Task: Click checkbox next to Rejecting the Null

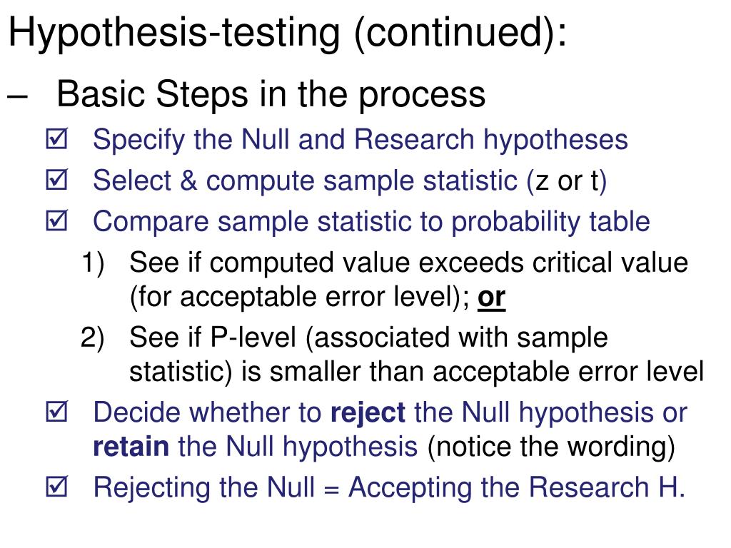Action: pyautogui.click(x=57, y=487)
